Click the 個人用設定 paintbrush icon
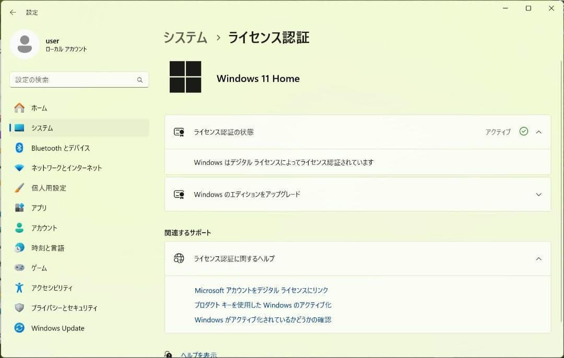The image size is (564, 358). coord(19,188)
